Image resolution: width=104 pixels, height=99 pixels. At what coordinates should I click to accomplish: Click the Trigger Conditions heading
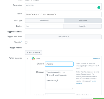tap(14, 32)
